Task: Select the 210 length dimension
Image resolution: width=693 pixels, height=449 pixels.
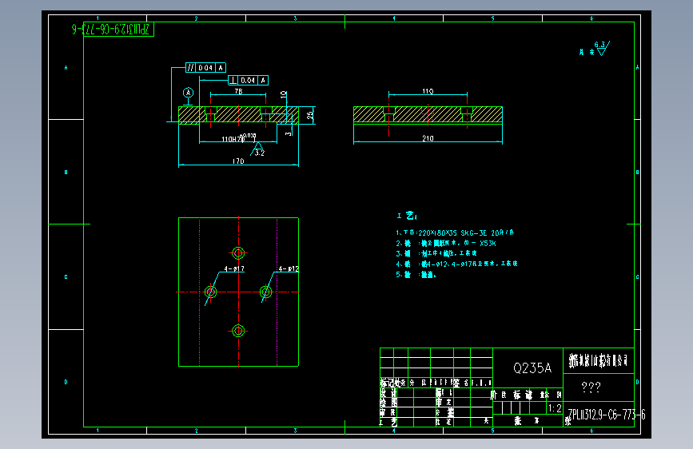Action: click(428, 138)
